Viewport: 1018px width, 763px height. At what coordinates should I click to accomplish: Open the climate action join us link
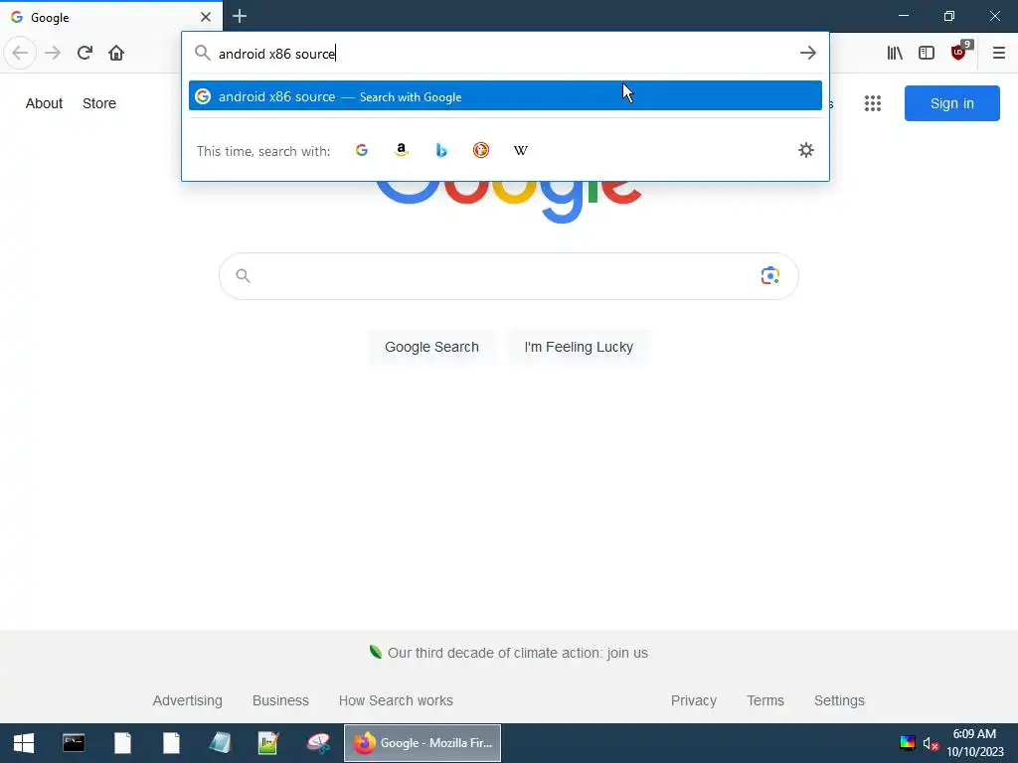click(x=517, y=653)
